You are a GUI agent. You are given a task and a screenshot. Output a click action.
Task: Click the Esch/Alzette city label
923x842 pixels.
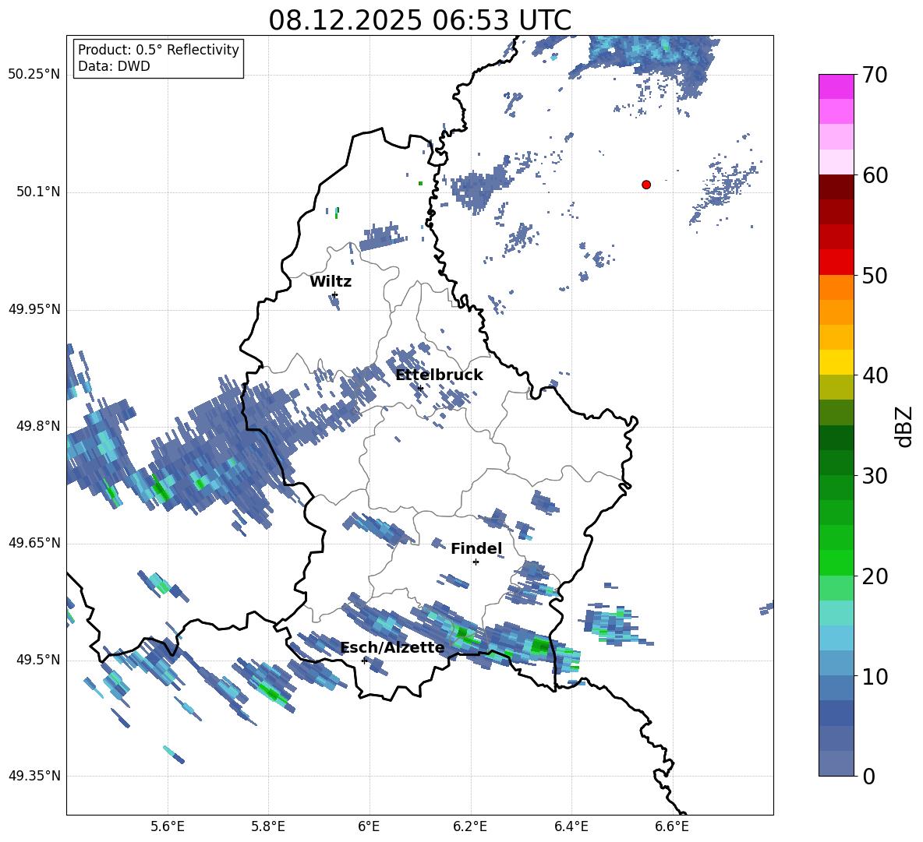[x=393, y=648]
